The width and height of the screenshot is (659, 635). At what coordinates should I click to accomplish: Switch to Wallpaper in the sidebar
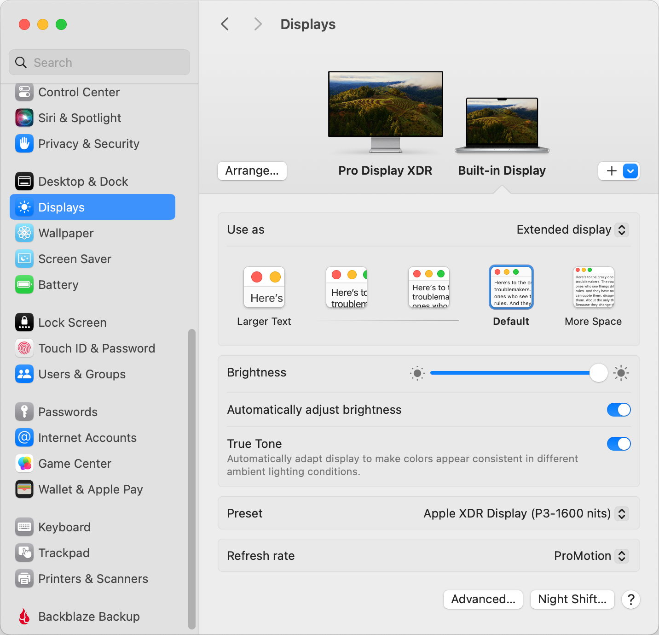pyautogui.click(x=66, y=233)
